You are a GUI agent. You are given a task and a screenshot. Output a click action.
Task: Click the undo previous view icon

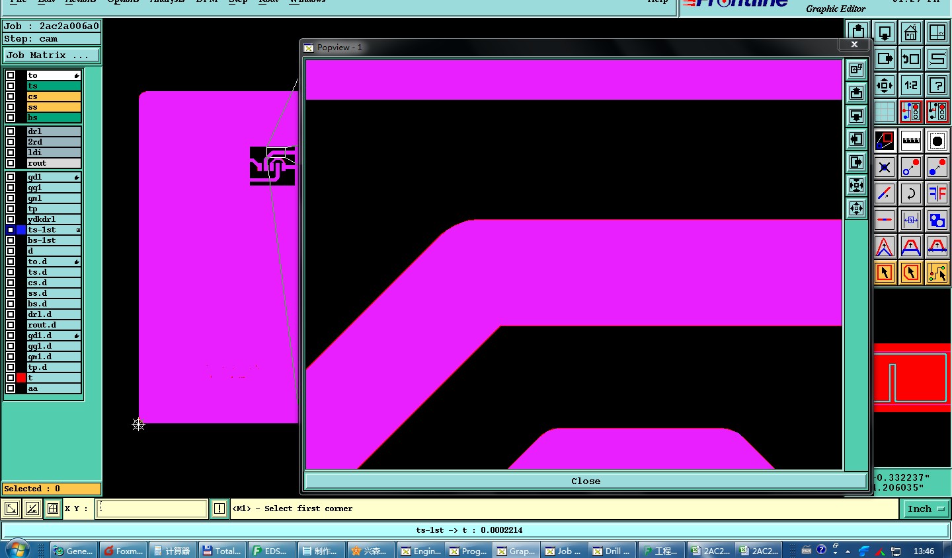(x=911, y=59)
